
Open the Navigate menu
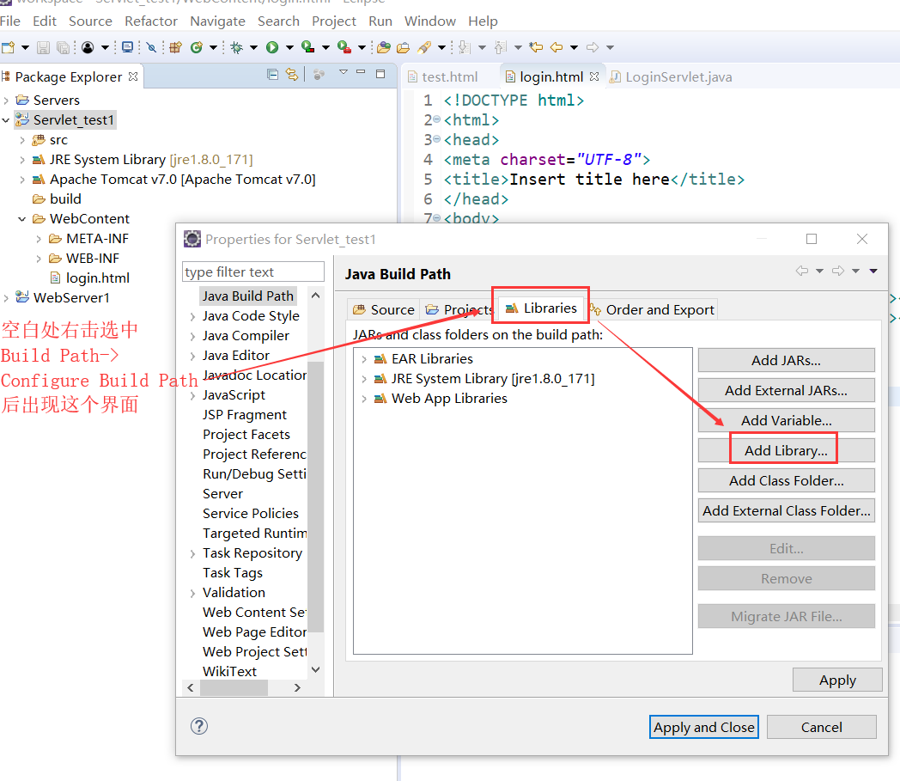pos(217,21)
